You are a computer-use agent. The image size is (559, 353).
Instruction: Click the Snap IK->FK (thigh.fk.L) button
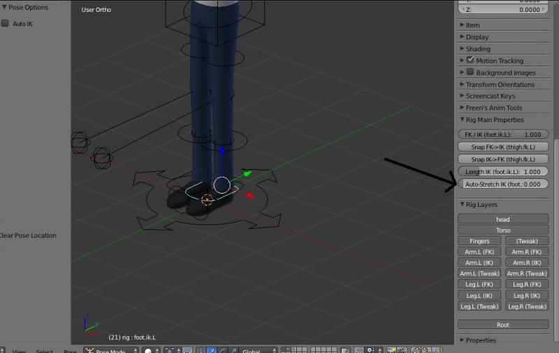coord(503,159)
